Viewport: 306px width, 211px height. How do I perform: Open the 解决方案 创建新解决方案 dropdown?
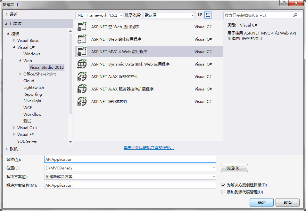pos(130,177)
